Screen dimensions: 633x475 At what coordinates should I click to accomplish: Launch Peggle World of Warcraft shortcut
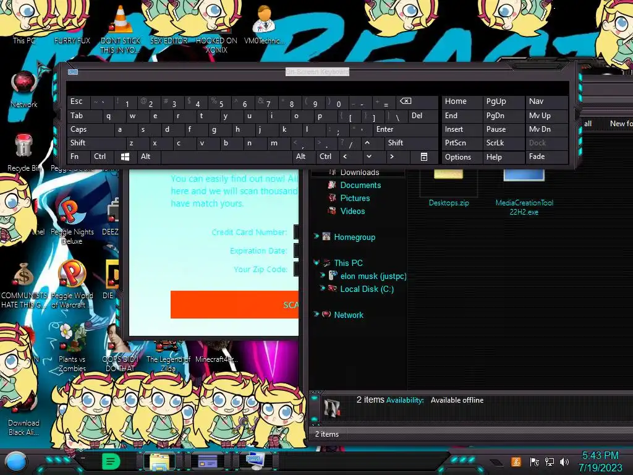tap(72, 285)
